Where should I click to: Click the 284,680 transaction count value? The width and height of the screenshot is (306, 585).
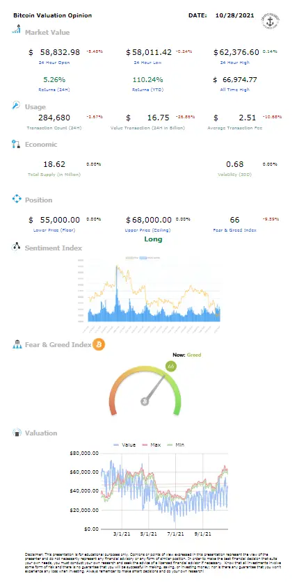[x=54, y=118]
